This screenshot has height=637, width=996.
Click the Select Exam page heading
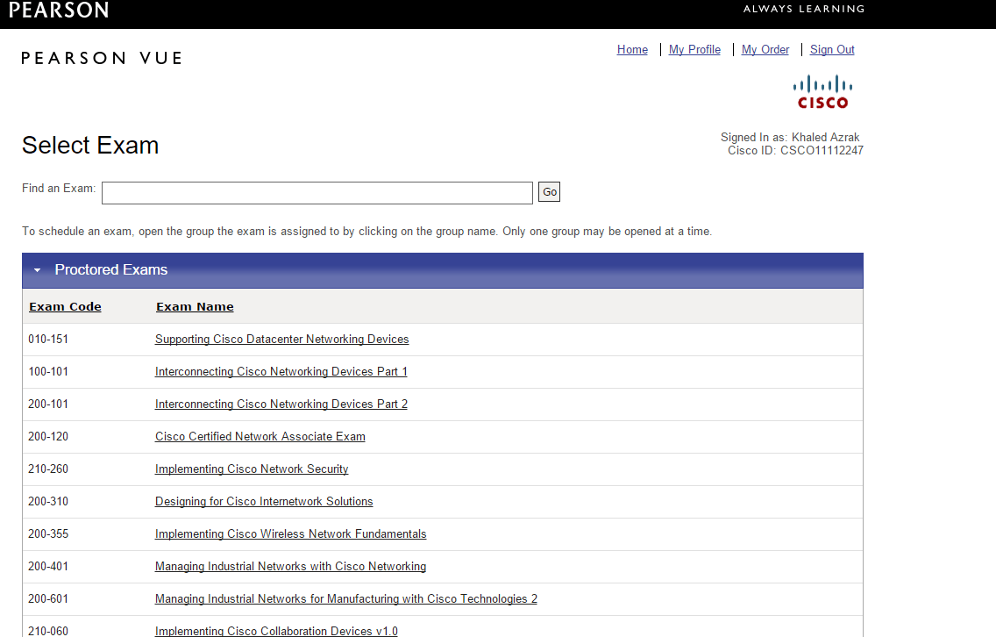[90, 146]
